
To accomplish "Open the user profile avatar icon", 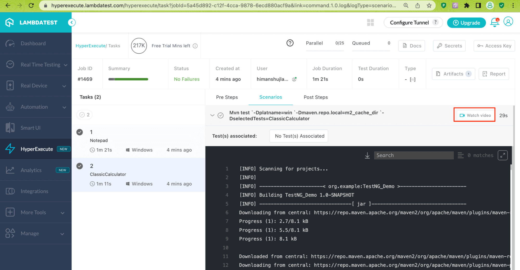I will click(x=508, y=22).
